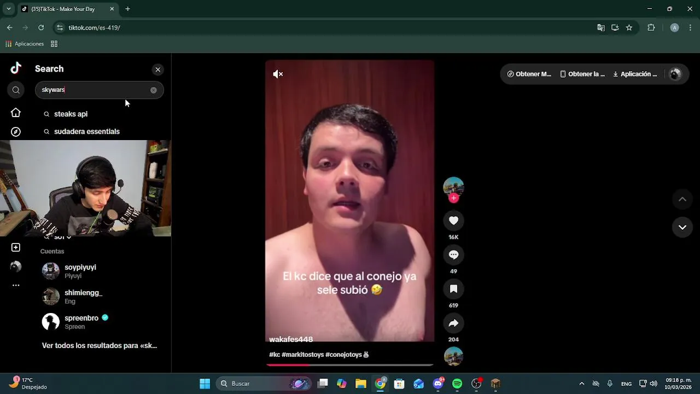This screenshot has height=394, width=700.
Task: Click the taskbar Buscar search box
Action: pos(264,384)
